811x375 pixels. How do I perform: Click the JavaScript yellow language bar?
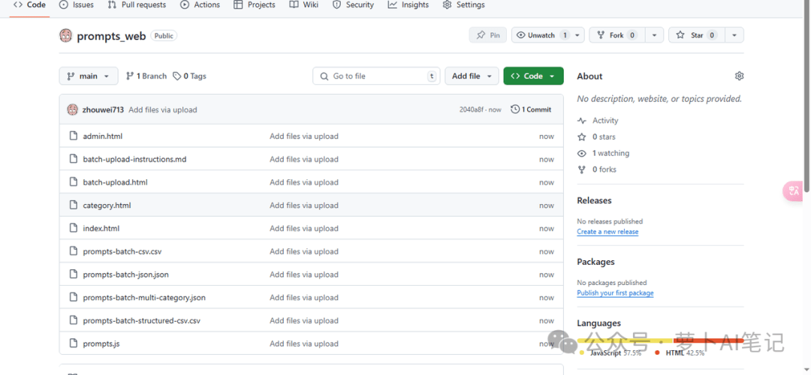point(625,340)
